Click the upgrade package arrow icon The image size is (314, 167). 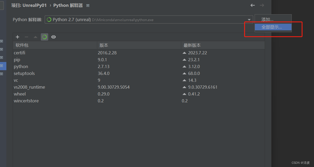[35, 37]
